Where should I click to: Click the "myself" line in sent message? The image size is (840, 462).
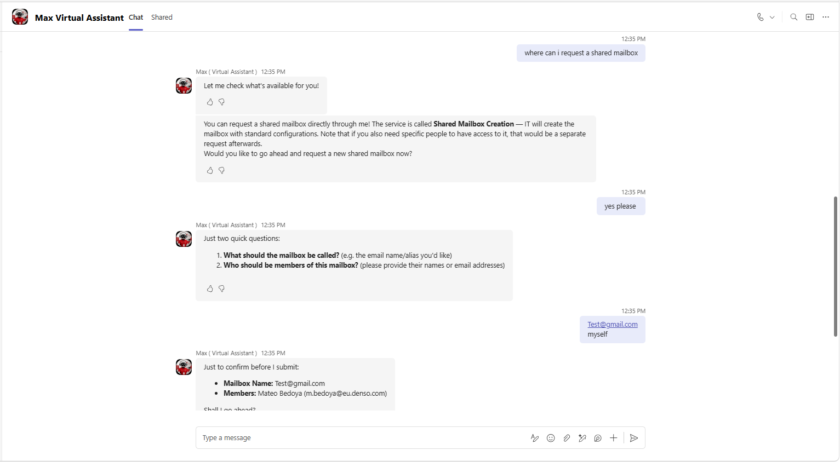[x=597, y=334]
